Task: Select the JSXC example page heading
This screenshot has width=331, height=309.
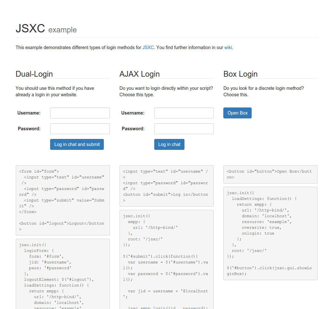Action: pyautogui.click(x=46, y=28)
